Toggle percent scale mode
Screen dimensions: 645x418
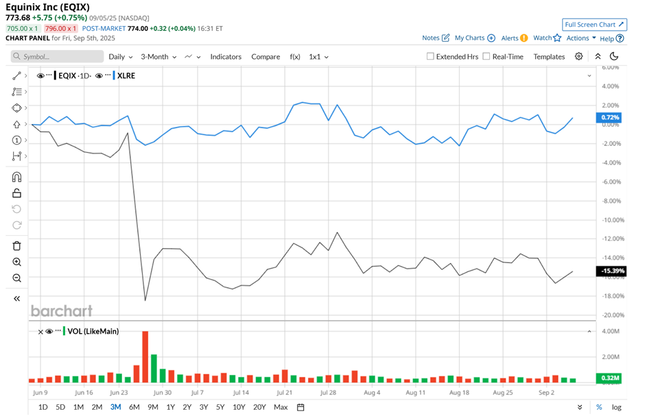[599, 407]
